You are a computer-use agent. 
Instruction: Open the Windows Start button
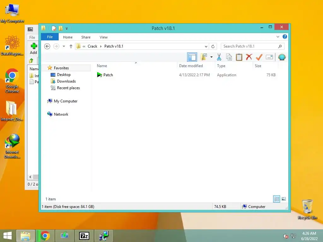pyautogui.click(x=8, y=236)
